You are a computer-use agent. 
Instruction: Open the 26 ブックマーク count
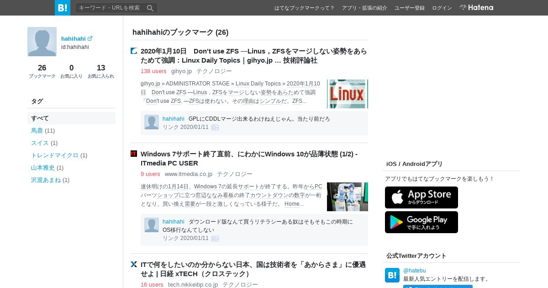[x=42, y=71]
